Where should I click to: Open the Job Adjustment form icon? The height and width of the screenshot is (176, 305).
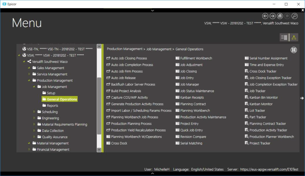(x=177, y=65)
